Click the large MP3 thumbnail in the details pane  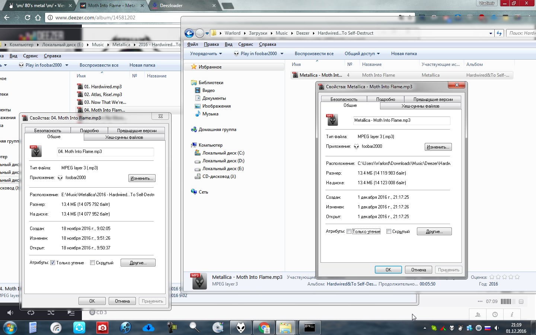tap(199, 281)
